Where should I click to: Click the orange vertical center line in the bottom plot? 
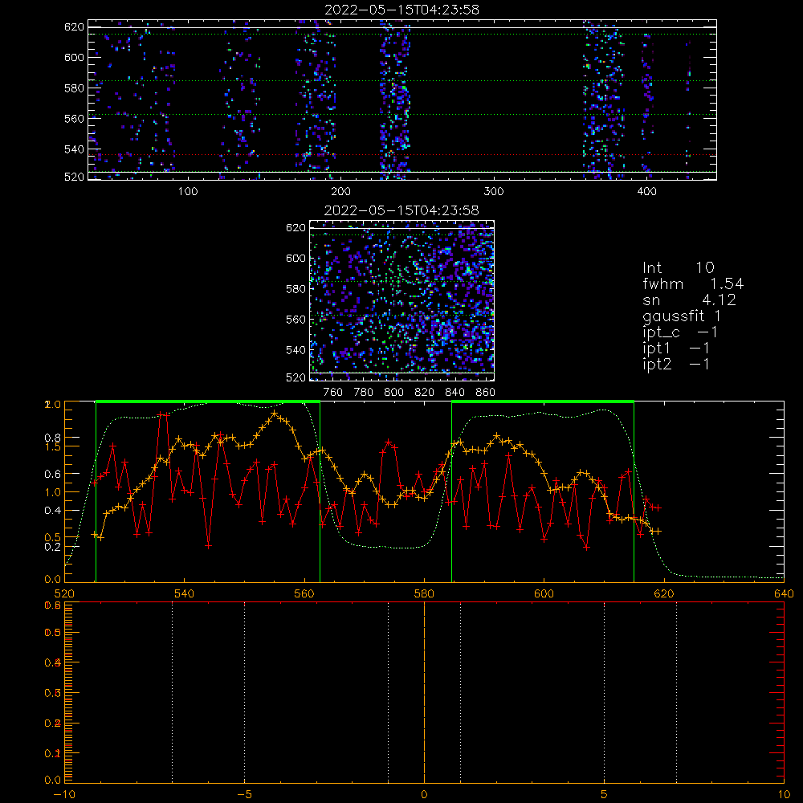coord(424,692)
